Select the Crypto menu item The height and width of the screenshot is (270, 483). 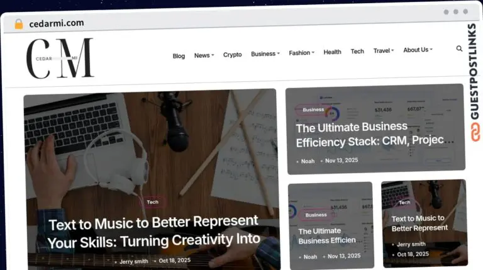click(232, 55)
